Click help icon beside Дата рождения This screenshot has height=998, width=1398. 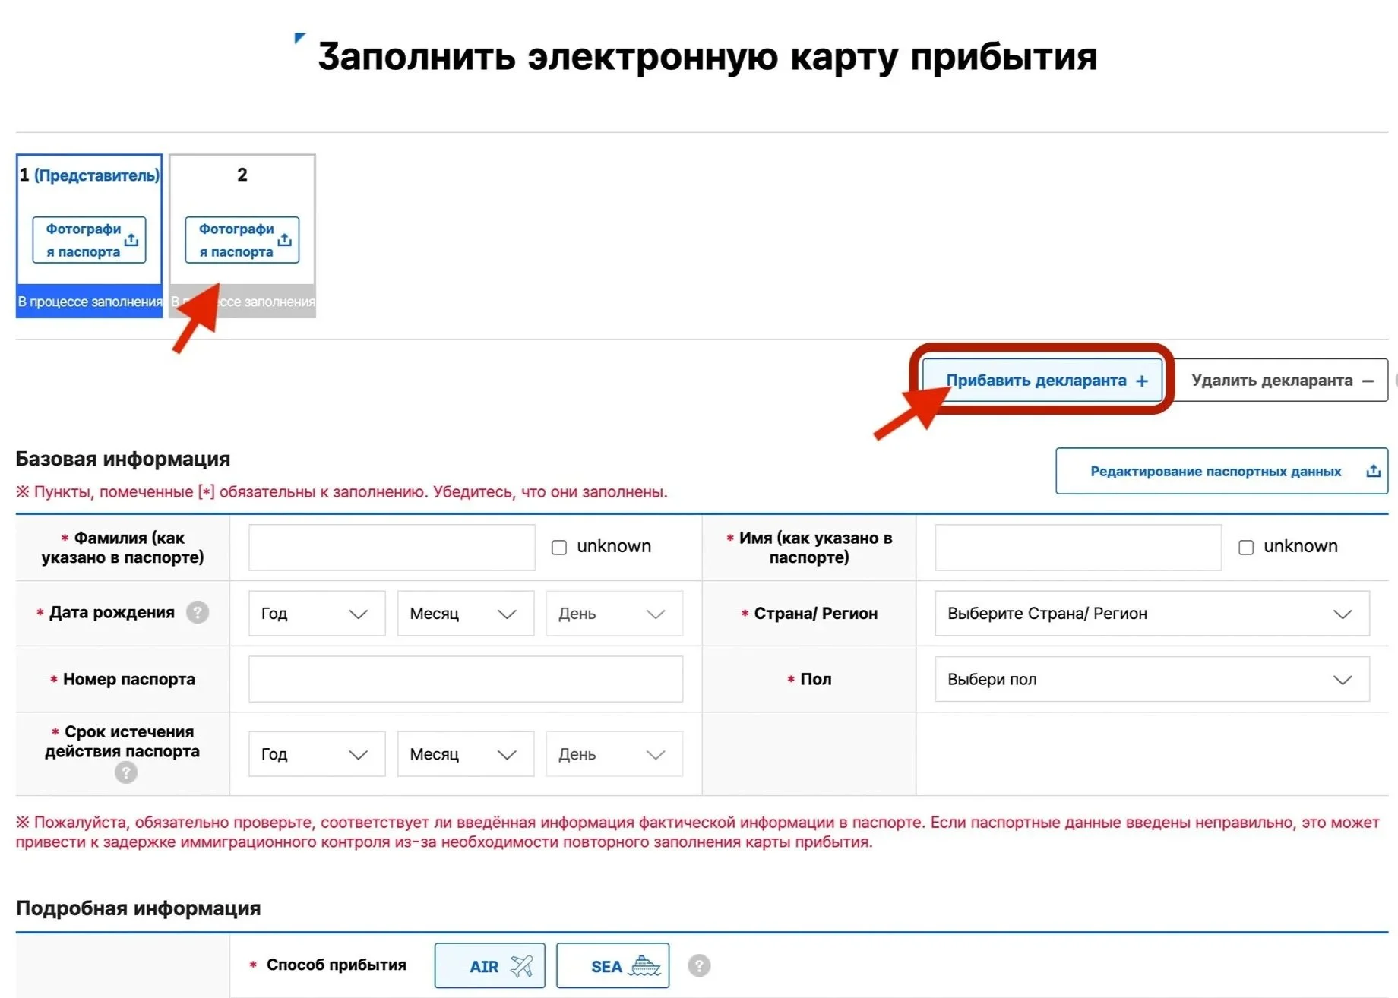[198, 612]
